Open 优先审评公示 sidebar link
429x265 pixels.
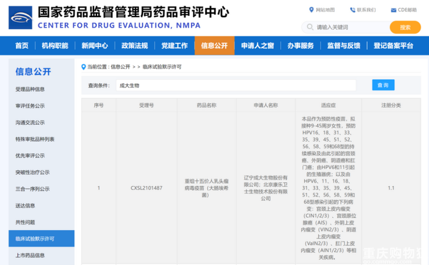click(x=30, y=156)
